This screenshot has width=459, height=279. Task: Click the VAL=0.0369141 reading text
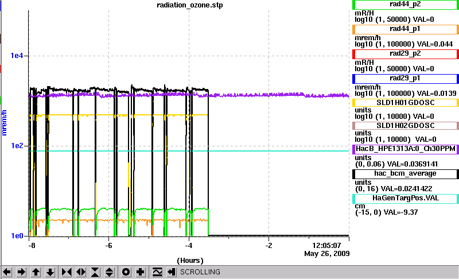(413, 164)
